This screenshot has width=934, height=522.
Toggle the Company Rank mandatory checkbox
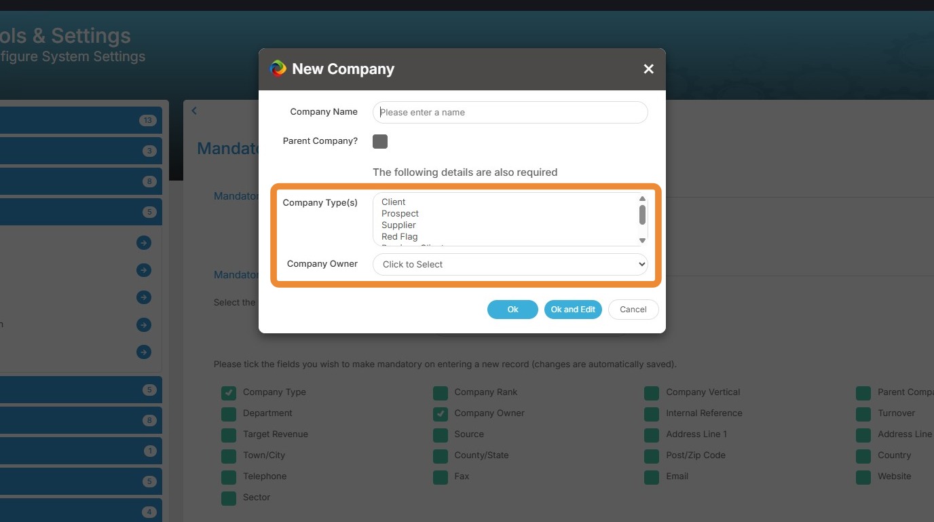tap(441, 392)
